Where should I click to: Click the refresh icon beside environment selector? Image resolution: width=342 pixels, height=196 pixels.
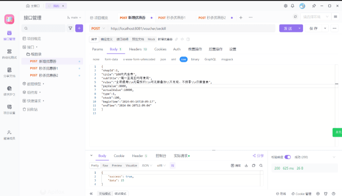point(295,17)
